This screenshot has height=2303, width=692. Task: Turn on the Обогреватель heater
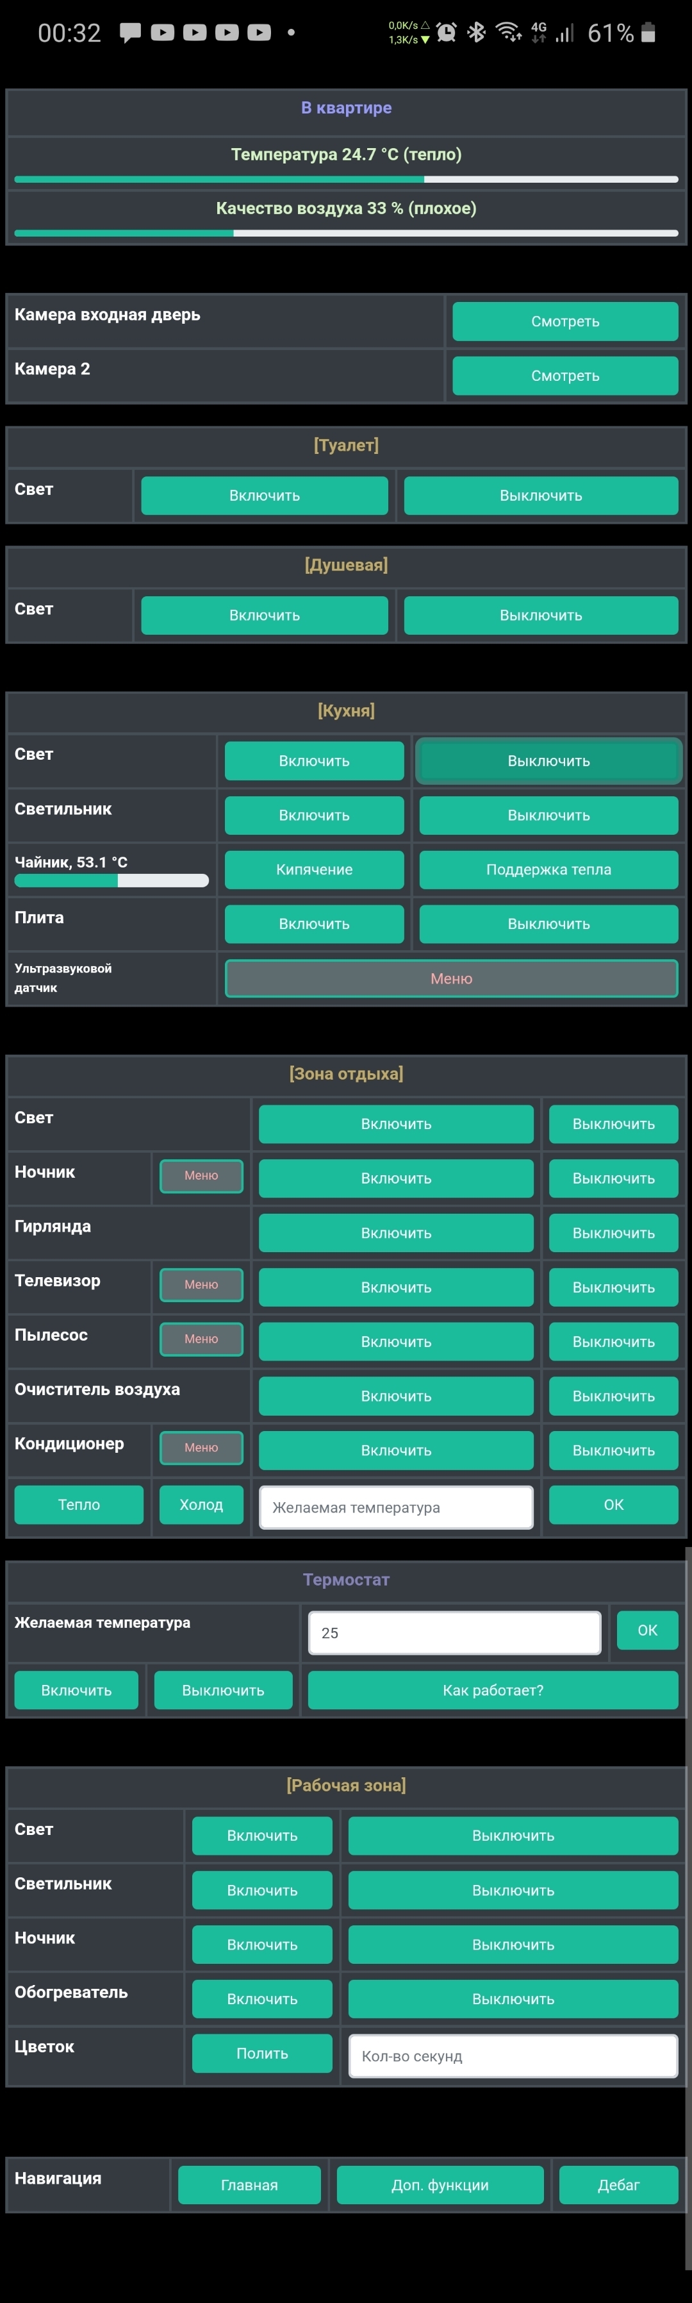point(263,1999)
